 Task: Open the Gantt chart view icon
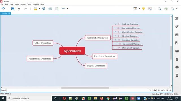150,9
